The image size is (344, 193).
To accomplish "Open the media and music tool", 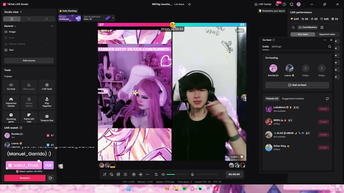I will tap(112, 175).
